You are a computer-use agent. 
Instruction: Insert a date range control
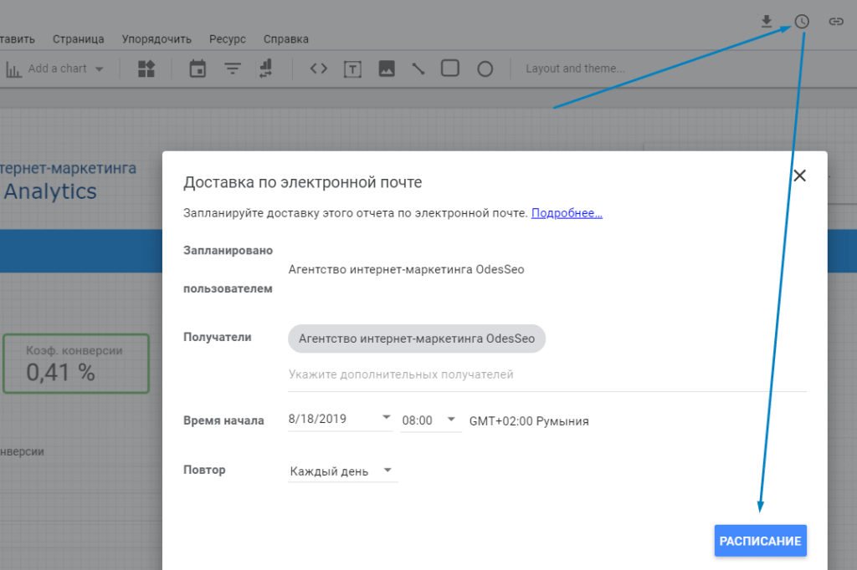tap(198, 69)
